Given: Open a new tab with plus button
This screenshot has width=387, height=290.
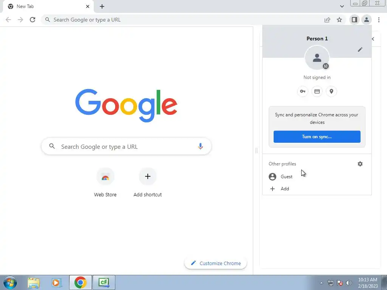Looking at the screenshot, I should (x=102, y=7).
